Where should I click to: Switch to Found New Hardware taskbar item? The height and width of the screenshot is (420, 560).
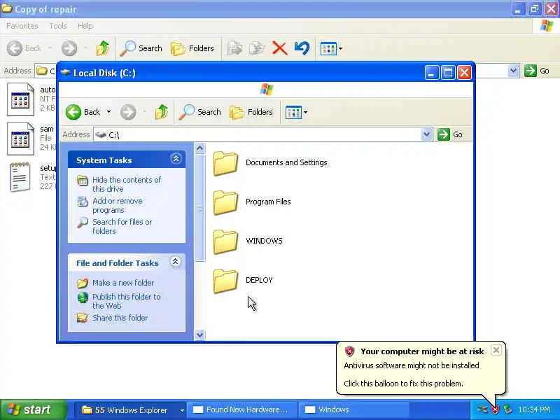click(x=244, y=410)
